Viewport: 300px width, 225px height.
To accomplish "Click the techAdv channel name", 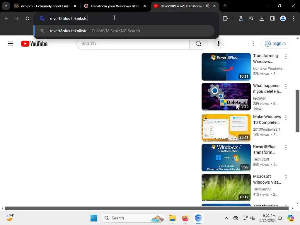I will 260,98.
